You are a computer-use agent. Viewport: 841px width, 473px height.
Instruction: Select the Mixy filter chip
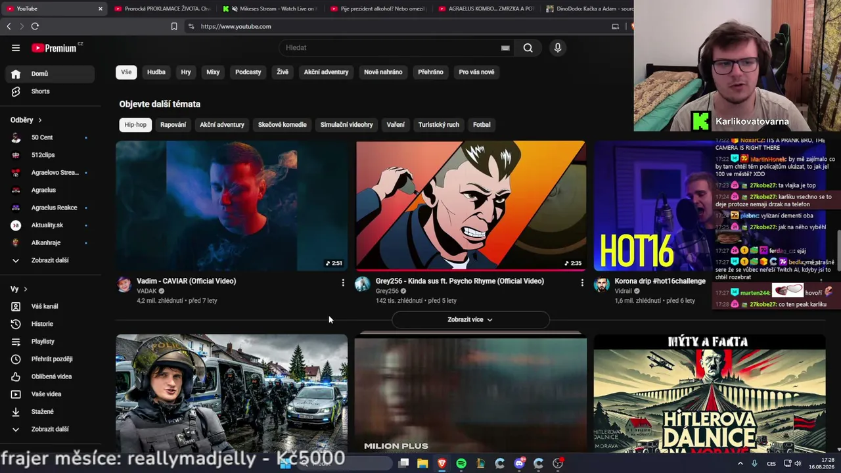coord(213,72)
